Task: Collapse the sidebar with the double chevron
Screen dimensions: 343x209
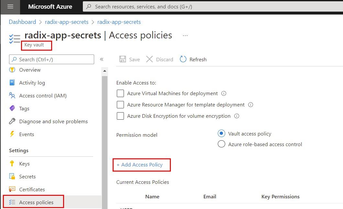Action: tap(102, 59)
